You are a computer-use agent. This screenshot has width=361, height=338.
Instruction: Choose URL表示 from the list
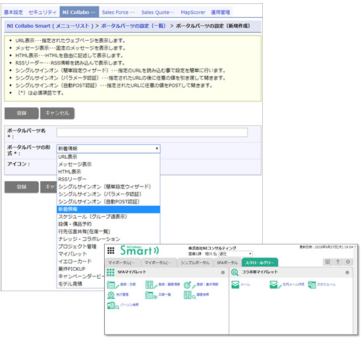point(108,157)
